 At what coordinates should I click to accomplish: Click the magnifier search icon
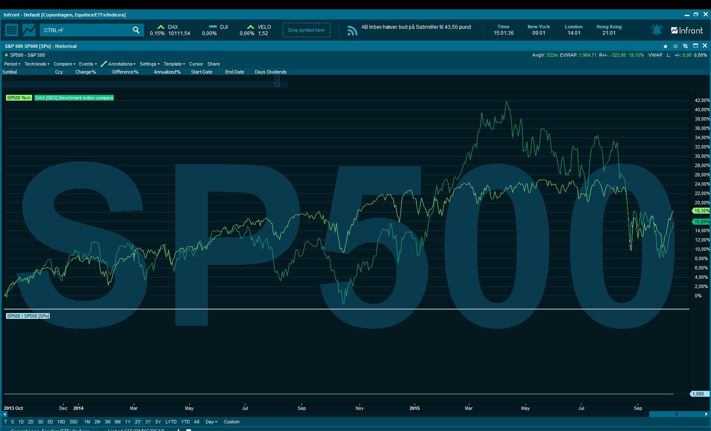[136, 30]
